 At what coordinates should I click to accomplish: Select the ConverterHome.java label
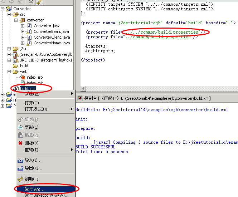pyautogui.click(x=52, y=43)
